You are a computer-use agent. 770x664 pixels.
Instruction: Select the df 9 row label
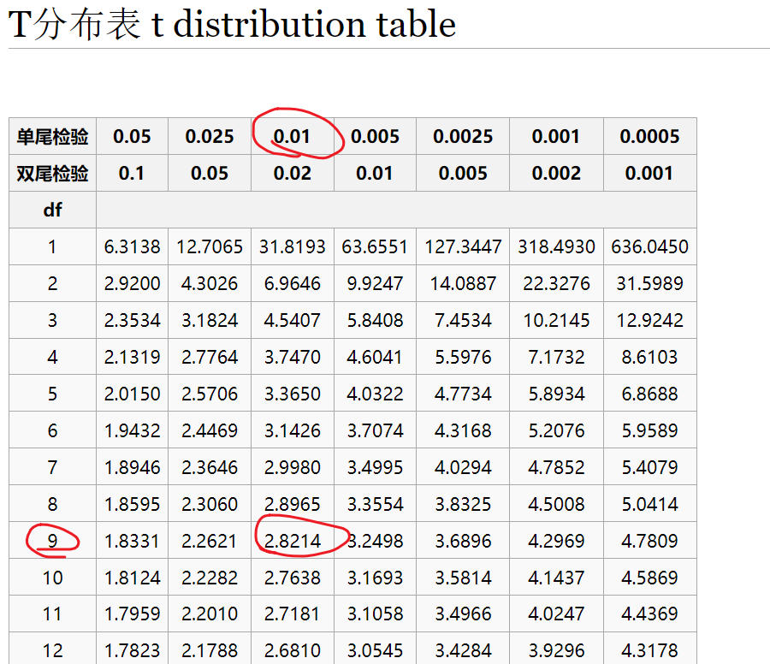point(52,541)
